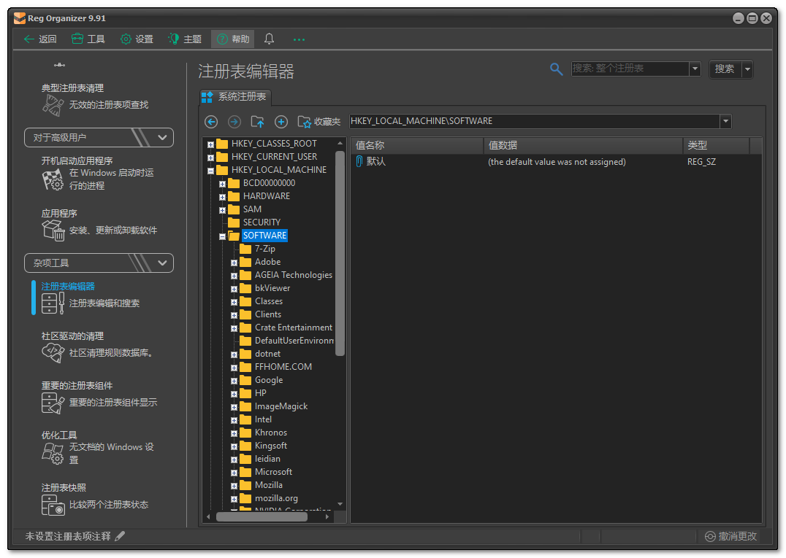
Task: Click the 系统注册表 tab icon
Action: tap(207, 97)
